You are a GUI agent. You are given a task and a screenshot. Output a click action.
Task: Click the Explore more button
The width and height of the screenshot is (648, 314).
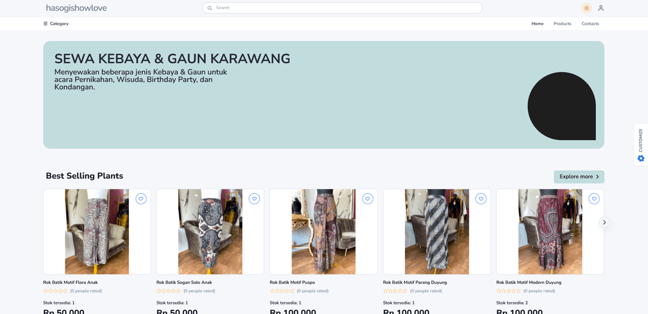click(579, 177)
